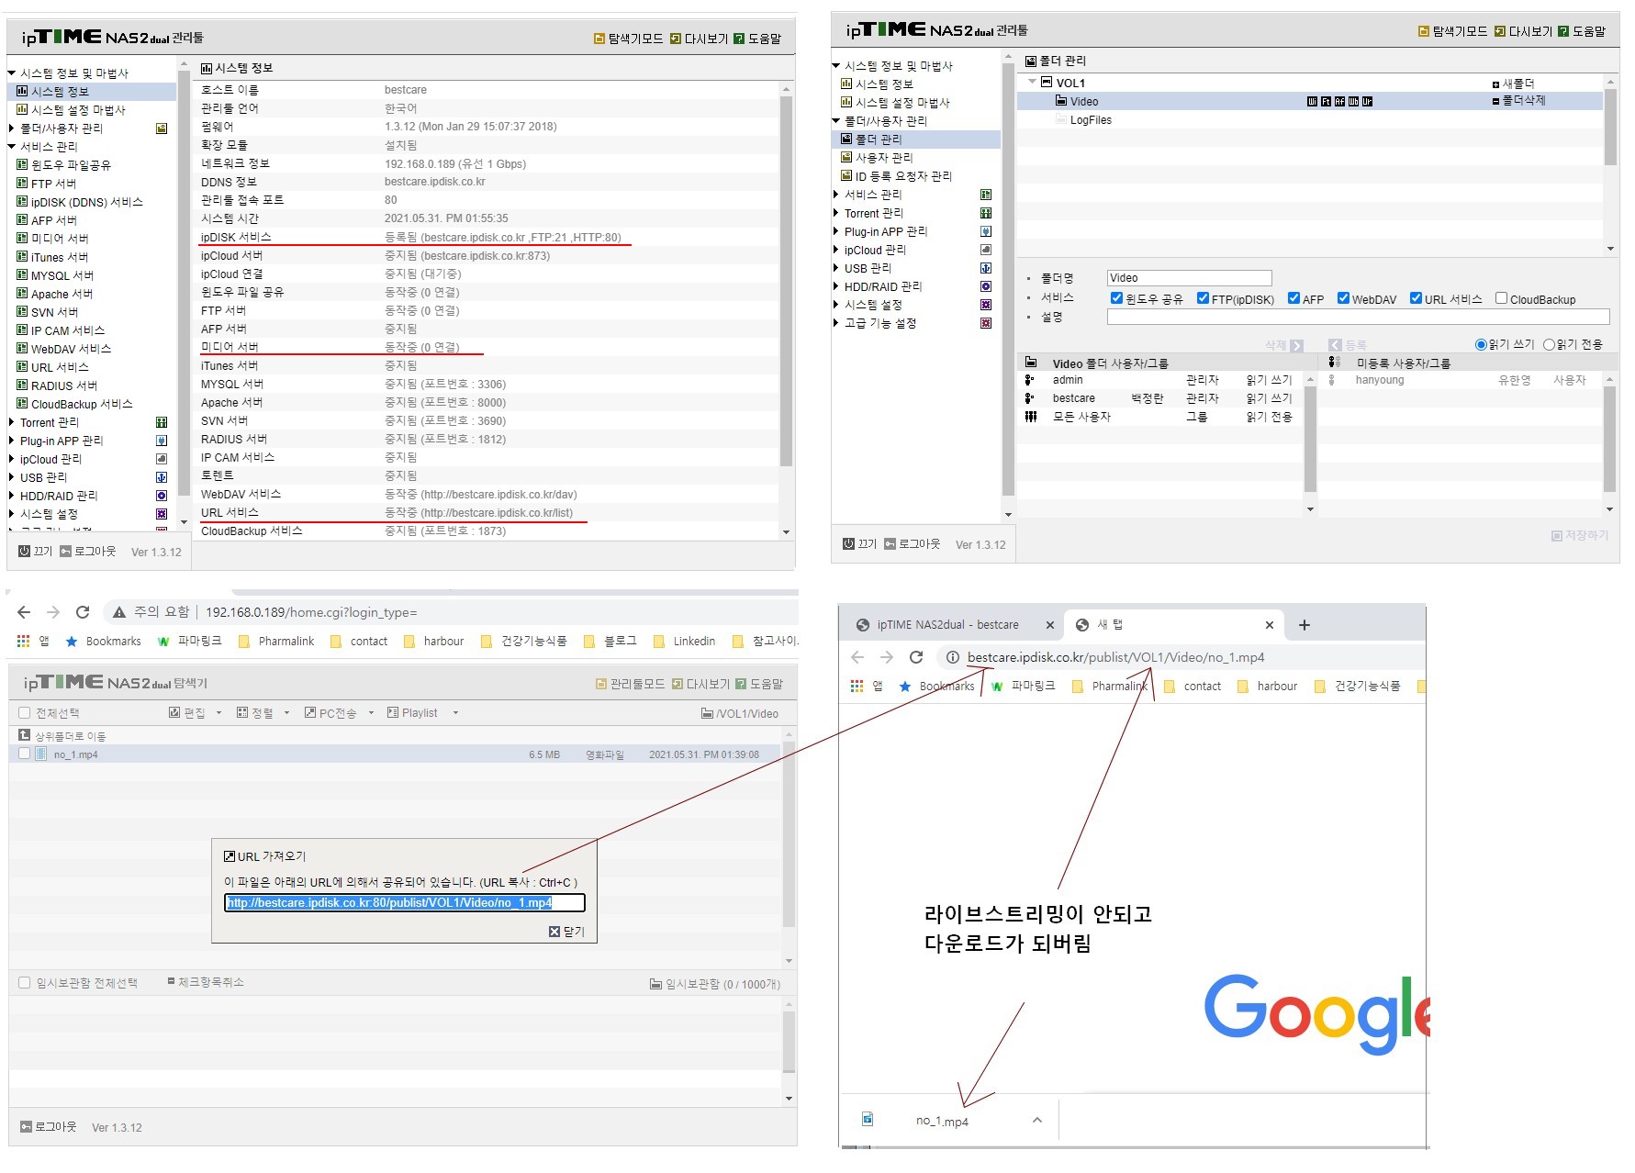Open ID 등록 요청자 관리 in sidebar
This screenshot has width=1635, height=1173.
(903, 176)
